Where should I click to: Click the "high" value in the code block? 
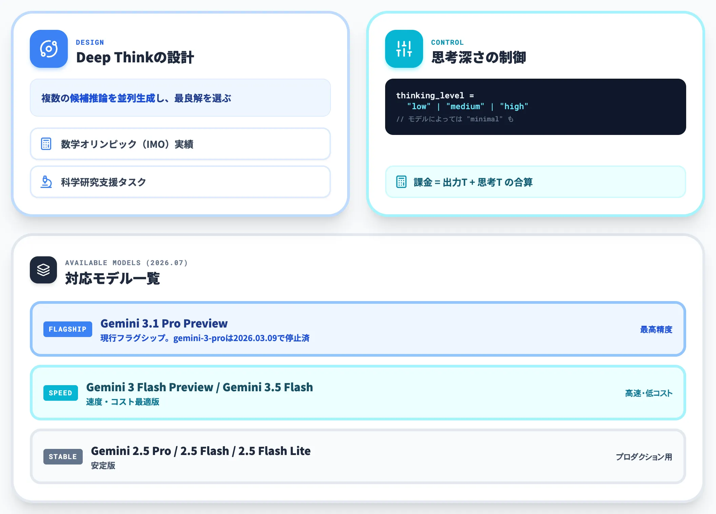pos(514,106)
